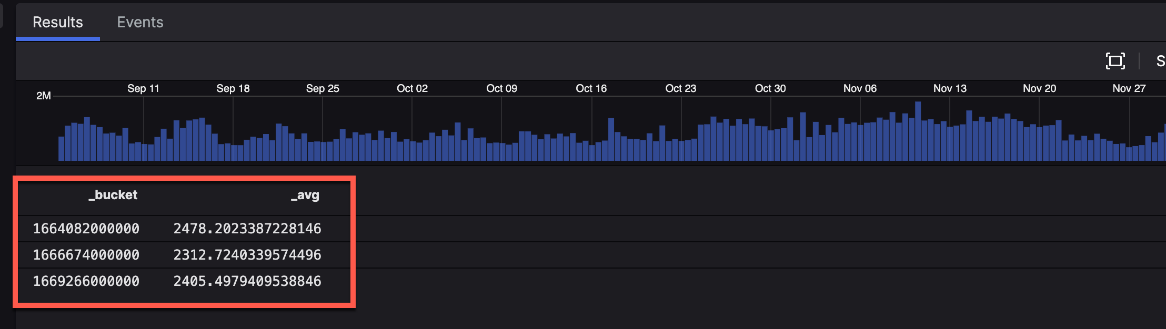Click the tallest histogram bar before Nov 13
This screenshot has width=1166, height=329.
click(918, 131)
